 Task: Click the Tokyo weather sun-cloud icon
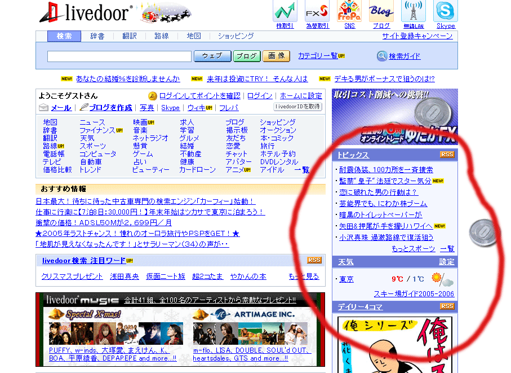(442, 280)
